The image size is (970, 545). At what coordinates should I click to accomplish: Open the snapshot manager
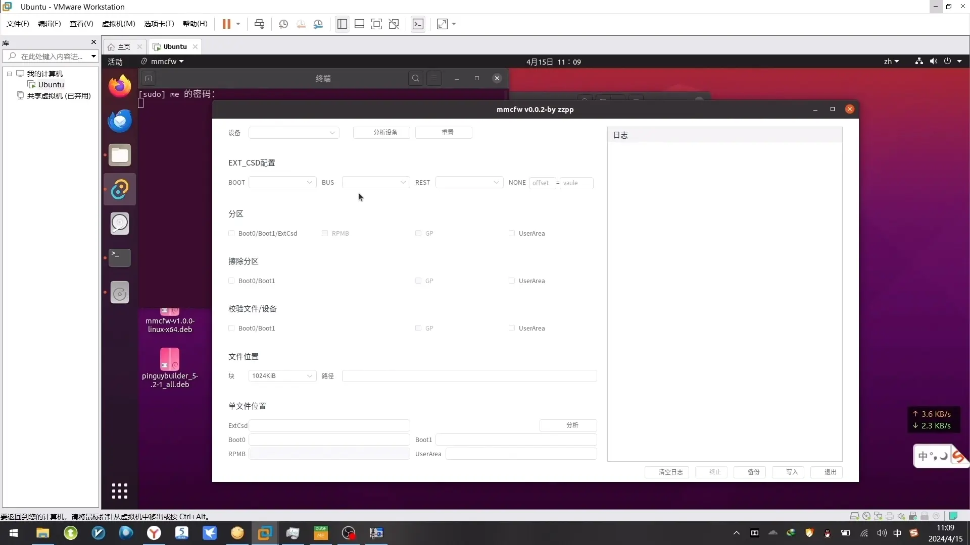[x=318, y=24]
